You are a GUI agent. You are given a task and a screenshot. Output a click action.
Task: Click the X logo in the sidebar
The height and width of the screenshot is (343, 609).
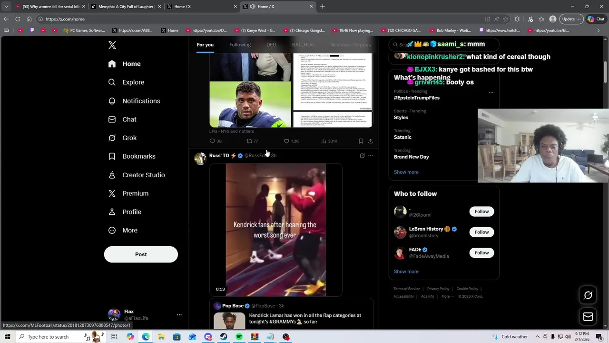point(112,45)
